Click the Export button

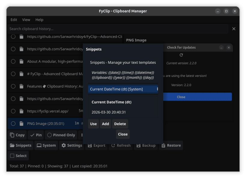[96, 146]
